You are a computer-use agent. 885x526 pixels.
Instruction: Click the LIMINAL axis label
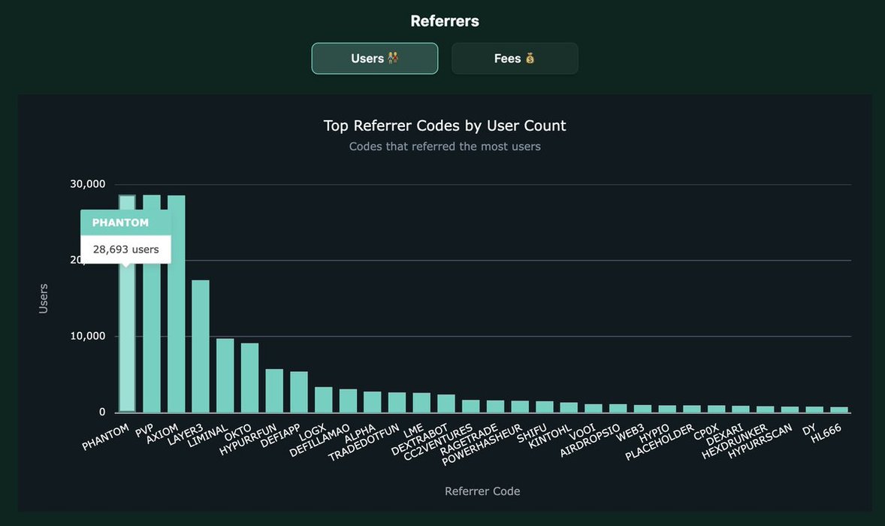[207, 437]
